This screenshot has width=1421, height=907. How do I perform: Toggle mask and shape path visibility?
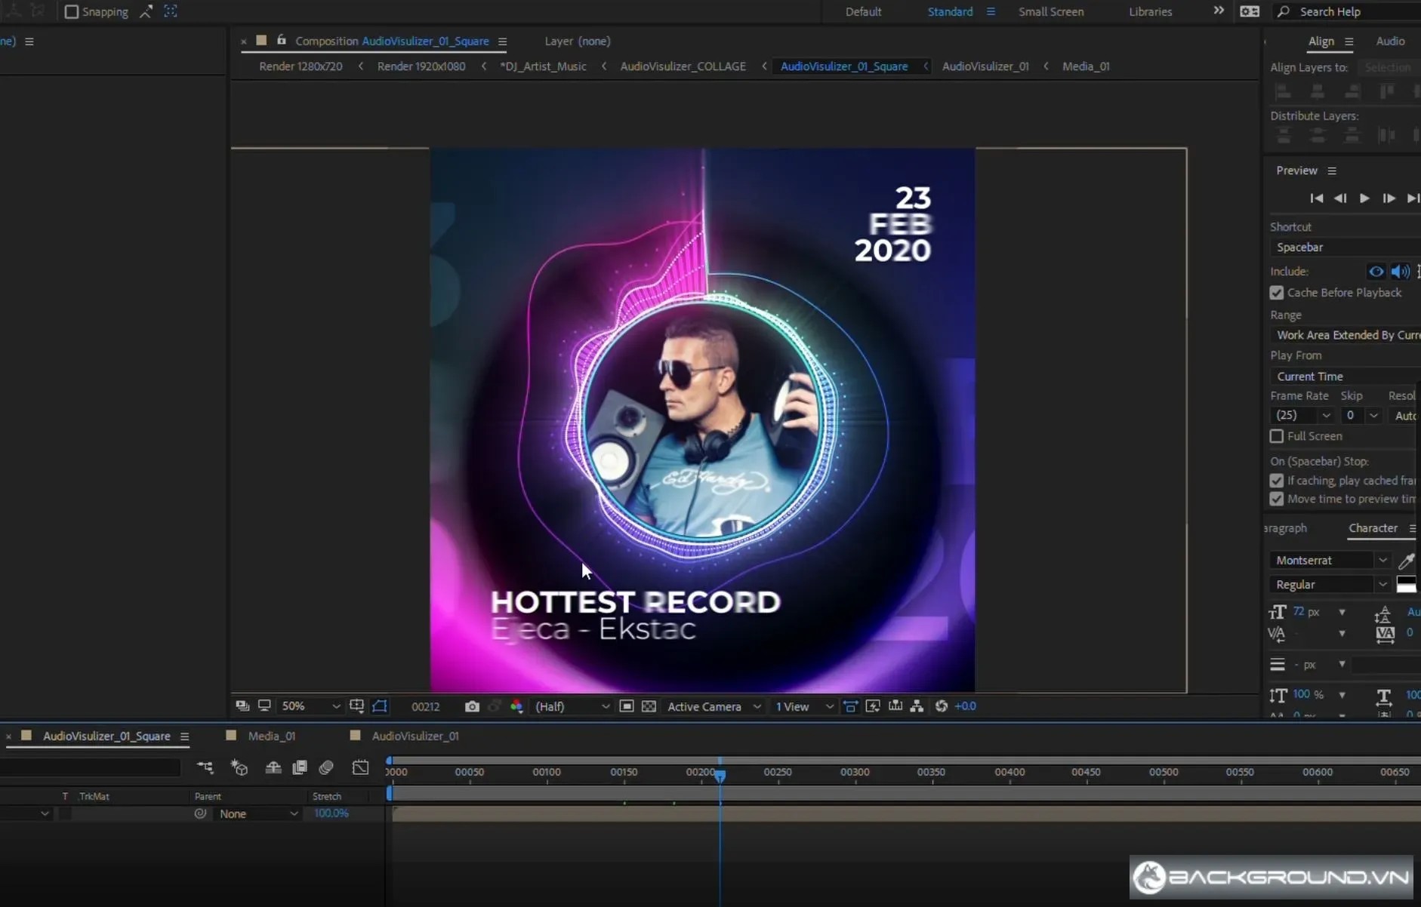[380, 706]
